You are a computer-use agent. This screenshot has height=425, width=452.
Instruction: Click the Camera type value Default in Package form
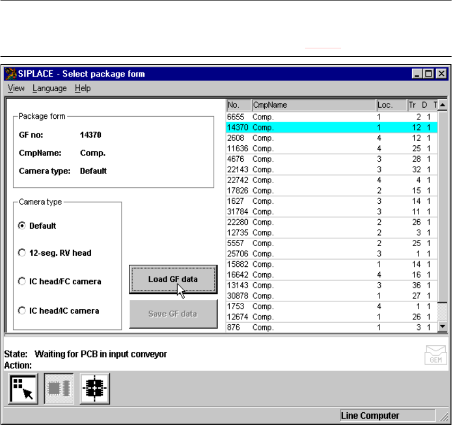93,171
